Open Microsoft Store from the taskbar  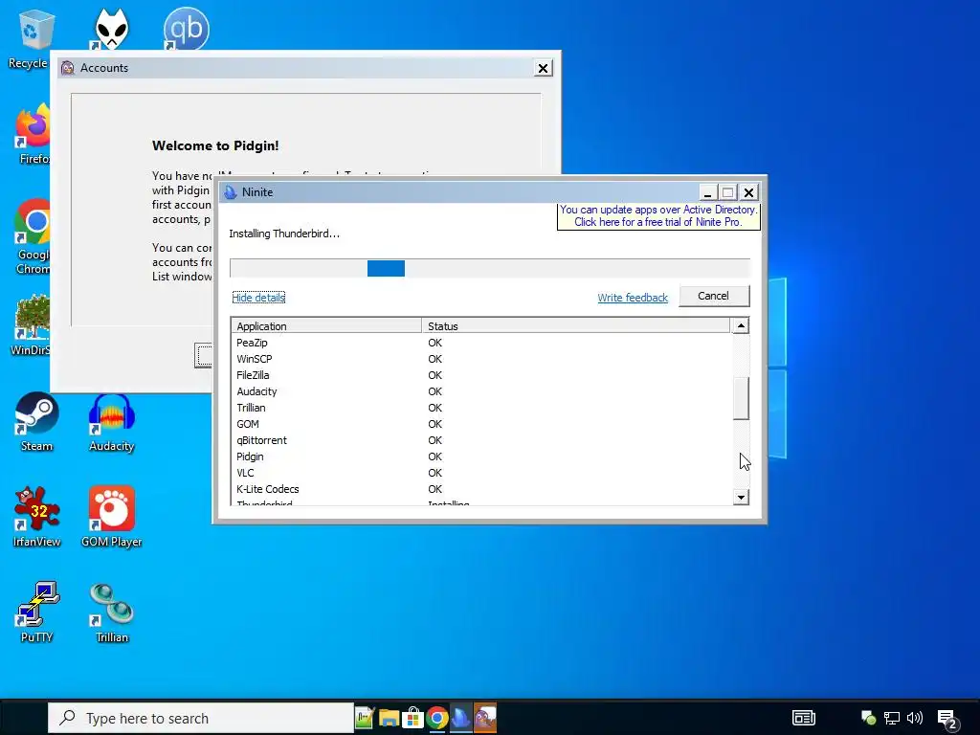[412, 718]
